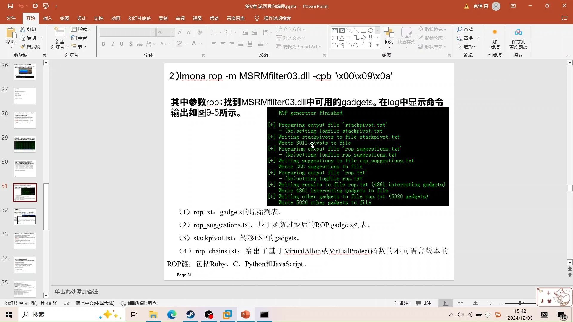Click the Find (查找) magnifier button
Image resolution: width=573 pixels, height=322 pixels.
pos(465,29)
